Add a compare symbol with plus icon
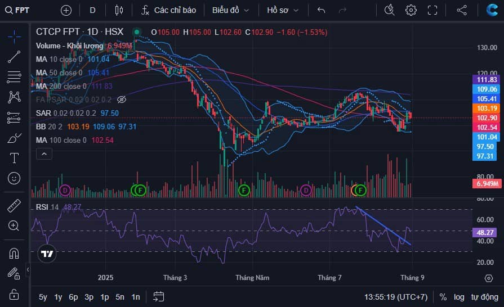Screen dimensions: 504x307 pyautogui.click(x=66, y=10)
